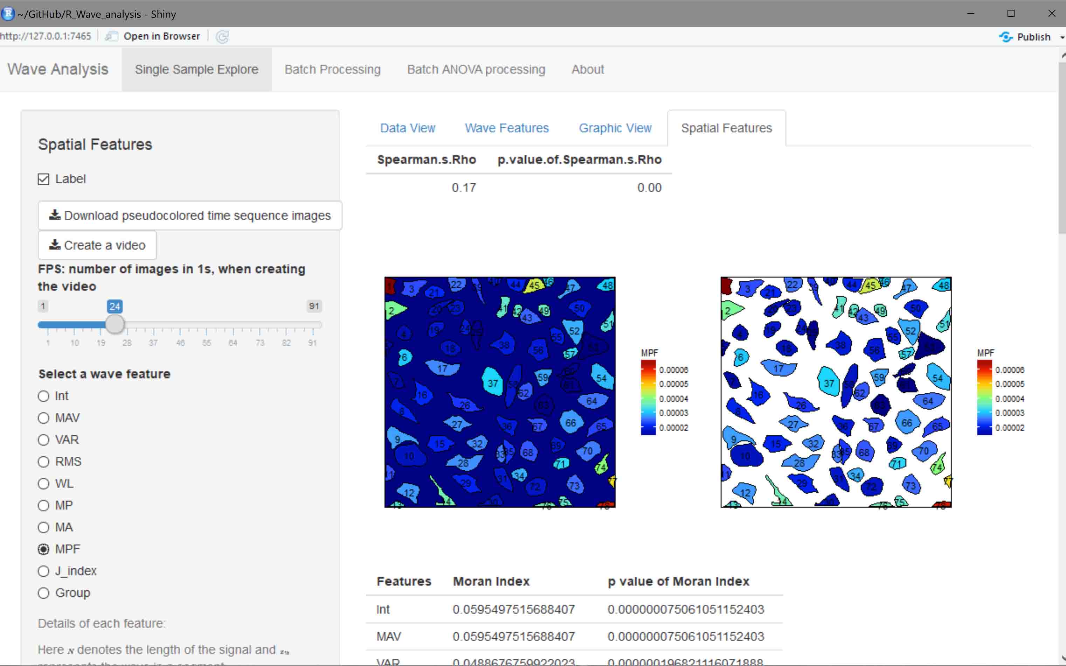Click Spearman.s.Rho column header
Image resolution: width=1066 pixels, height=666 pixels.
click(427, 160)
